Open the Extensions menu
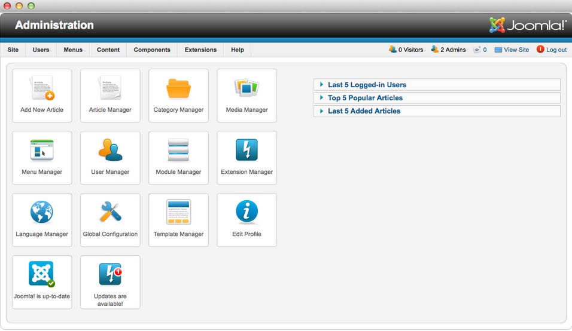This screenshot has width=572, height=331. pos(200,50)
